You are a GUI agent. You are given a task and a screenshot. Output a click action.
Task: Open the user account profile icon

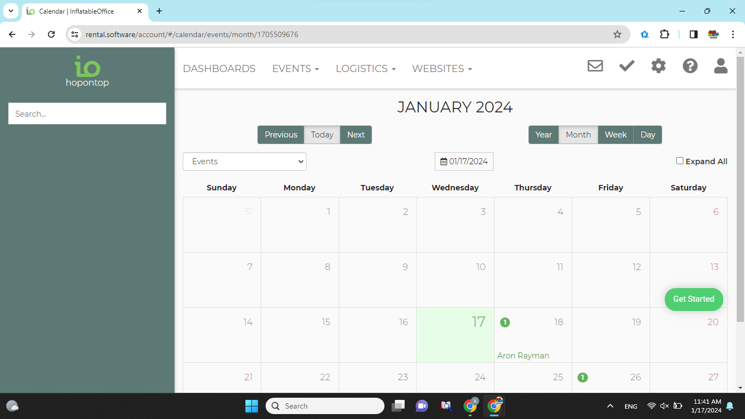[720, 66]
